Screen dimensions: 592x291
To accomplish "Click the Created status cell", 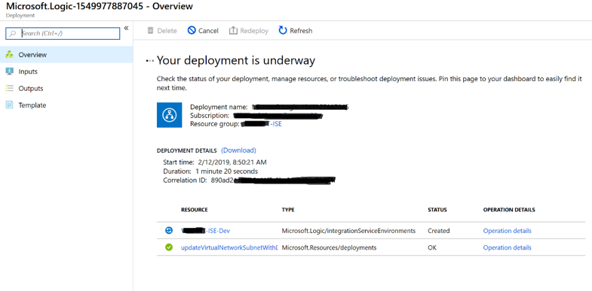I will 439,231.
